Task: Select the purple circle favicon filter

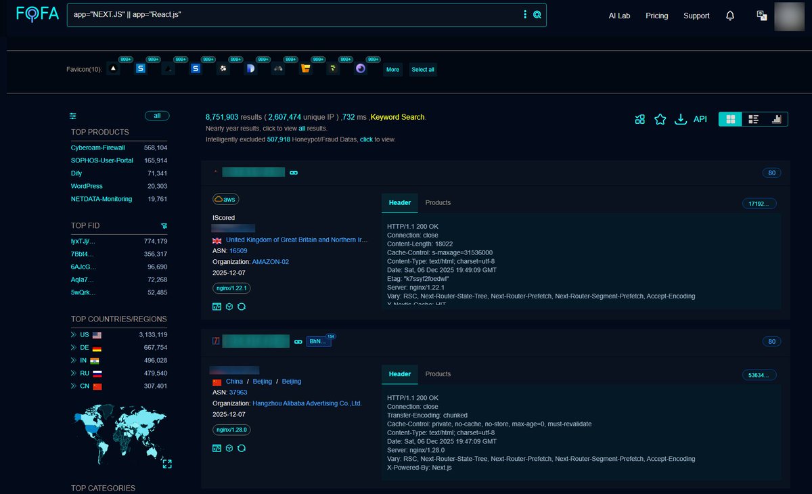Action: coord(361,69)
